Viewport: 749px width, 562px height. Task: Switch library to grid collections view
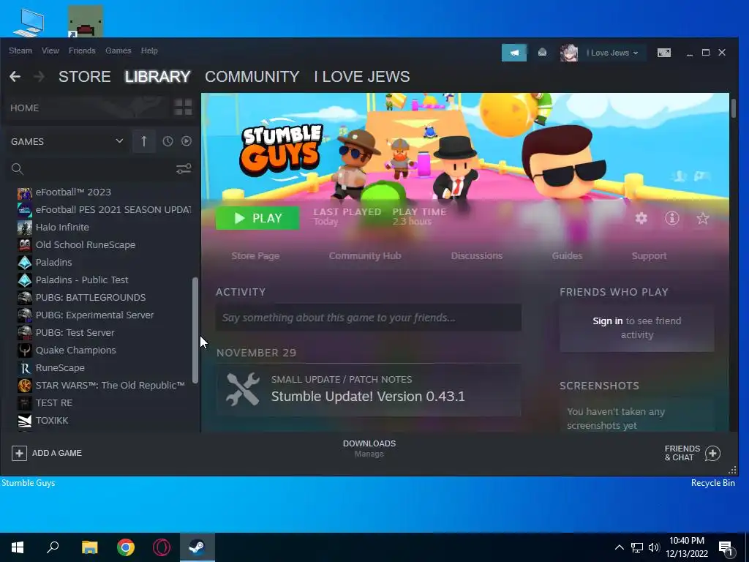[x=183, y=108]
